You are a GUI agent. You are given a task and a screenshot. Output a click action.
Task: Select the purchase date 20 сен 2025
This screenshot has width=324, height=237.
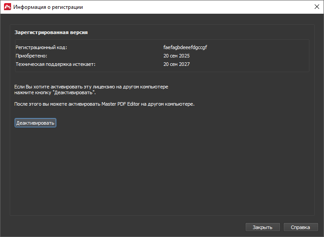(x=176, y=56)
